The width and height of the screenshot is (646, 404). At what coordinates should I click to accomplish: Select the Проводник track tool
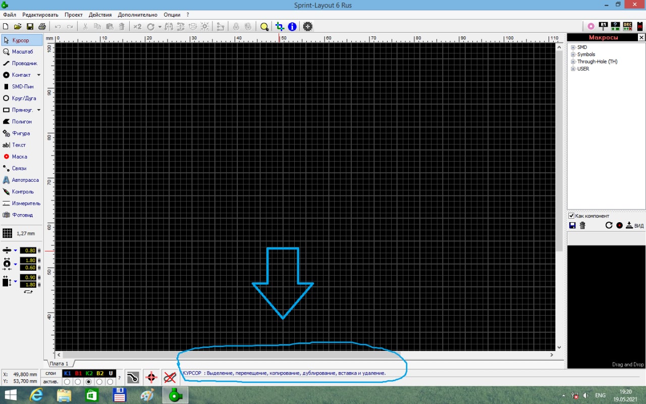21,64
